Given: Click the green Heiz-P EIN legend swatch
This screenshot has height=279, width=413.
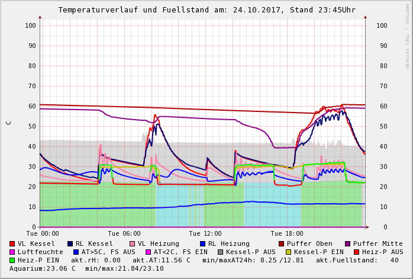Looking at the screenshot, I should [12, 260].
